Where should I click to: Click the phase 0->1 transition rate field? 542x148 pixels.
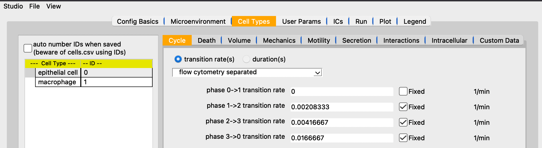[x=342, y=91]
